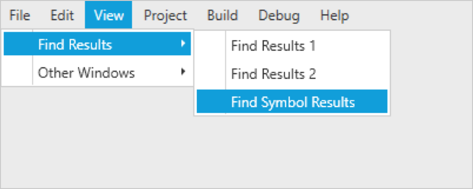Viewport: 473px width, 189px height.
Task: Expand the Other Windows submenu arrow
Action: [x=183, y=73]
